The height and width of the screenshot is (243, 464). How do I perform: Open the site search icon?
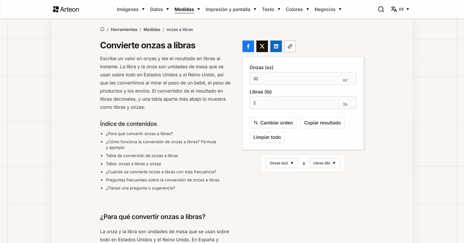[381, 9]
